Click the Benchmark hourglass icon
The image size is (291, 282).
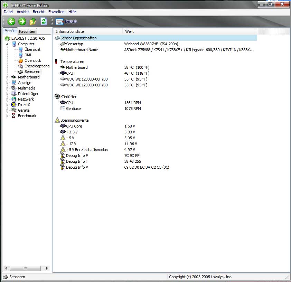14,116
